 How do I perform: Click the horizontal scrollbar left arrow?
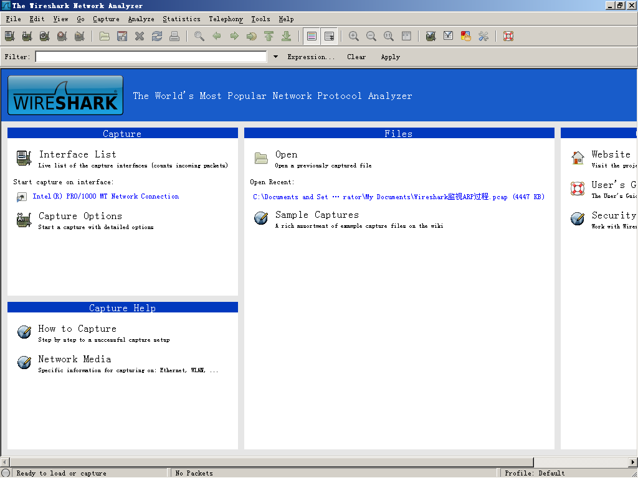[4, 462]
